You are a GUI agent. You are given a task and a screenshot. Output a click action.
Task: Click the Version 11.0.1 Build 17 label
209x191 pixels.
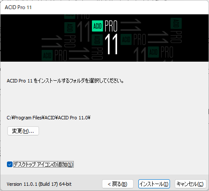[39, 184]
